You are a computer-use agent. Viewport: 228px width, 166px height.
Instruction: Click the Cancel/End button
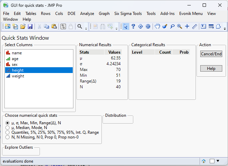point(211,54)
